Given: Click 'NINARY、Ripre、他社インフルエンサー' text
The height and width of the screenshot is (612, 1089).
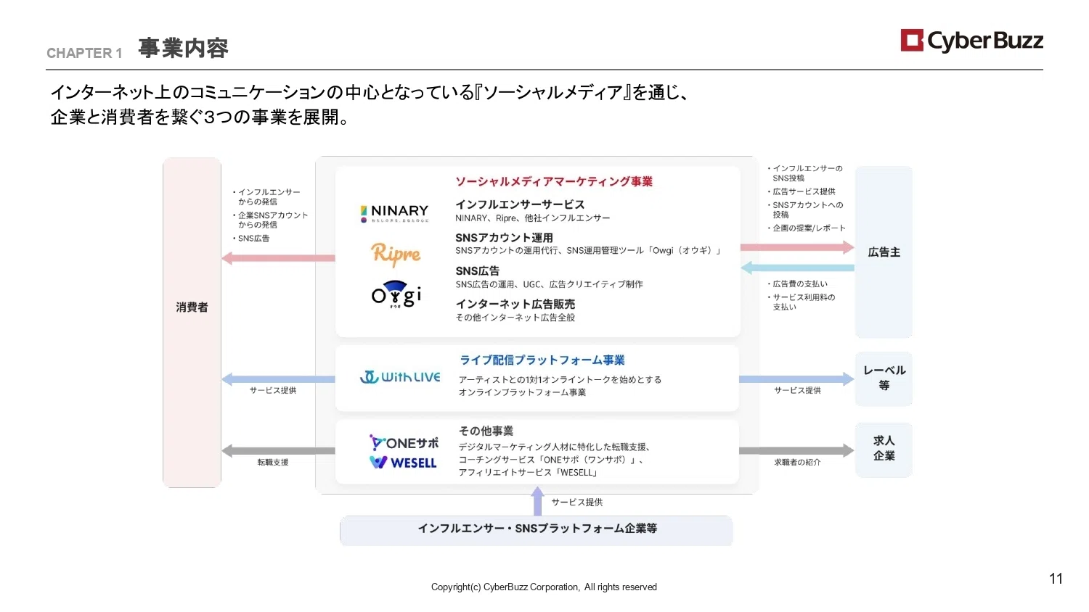Looking at the screenshot, I should pos(532,218).
